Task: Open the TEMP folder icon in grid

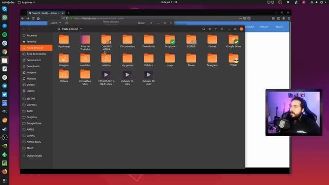Action: 233,58
